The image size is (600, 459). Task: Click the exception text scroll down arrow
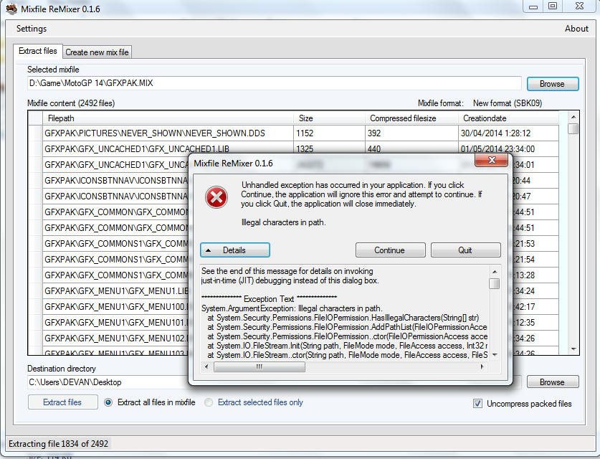[494, 356]
